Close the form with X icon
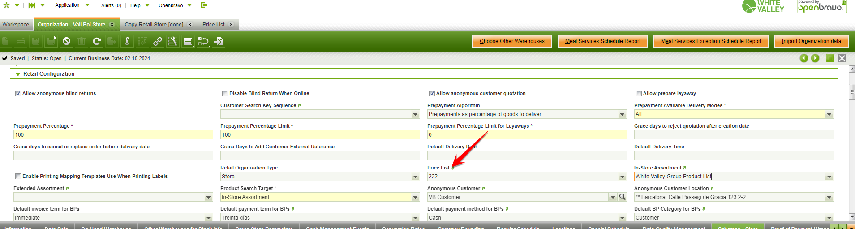This screenshot has height=229, width=855. click(x=842, y=58)
